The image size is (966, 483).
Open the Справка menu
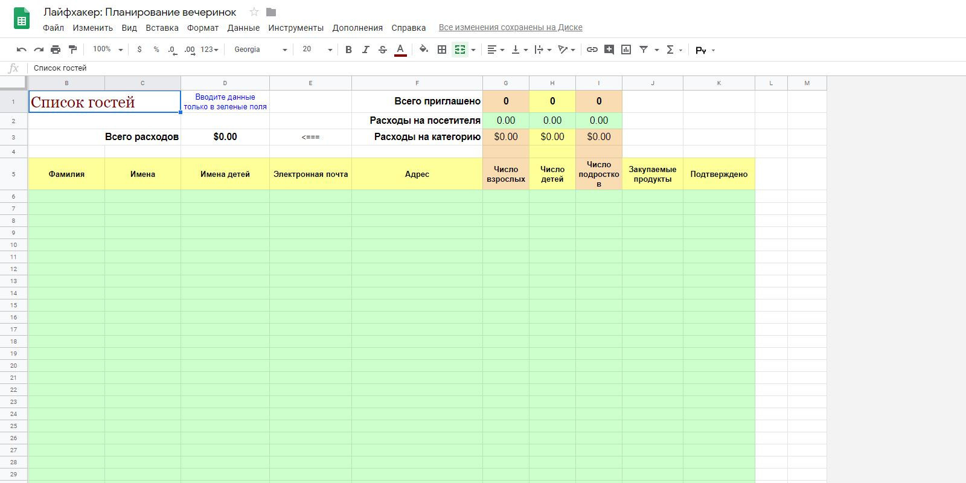[x=409, y=28]
